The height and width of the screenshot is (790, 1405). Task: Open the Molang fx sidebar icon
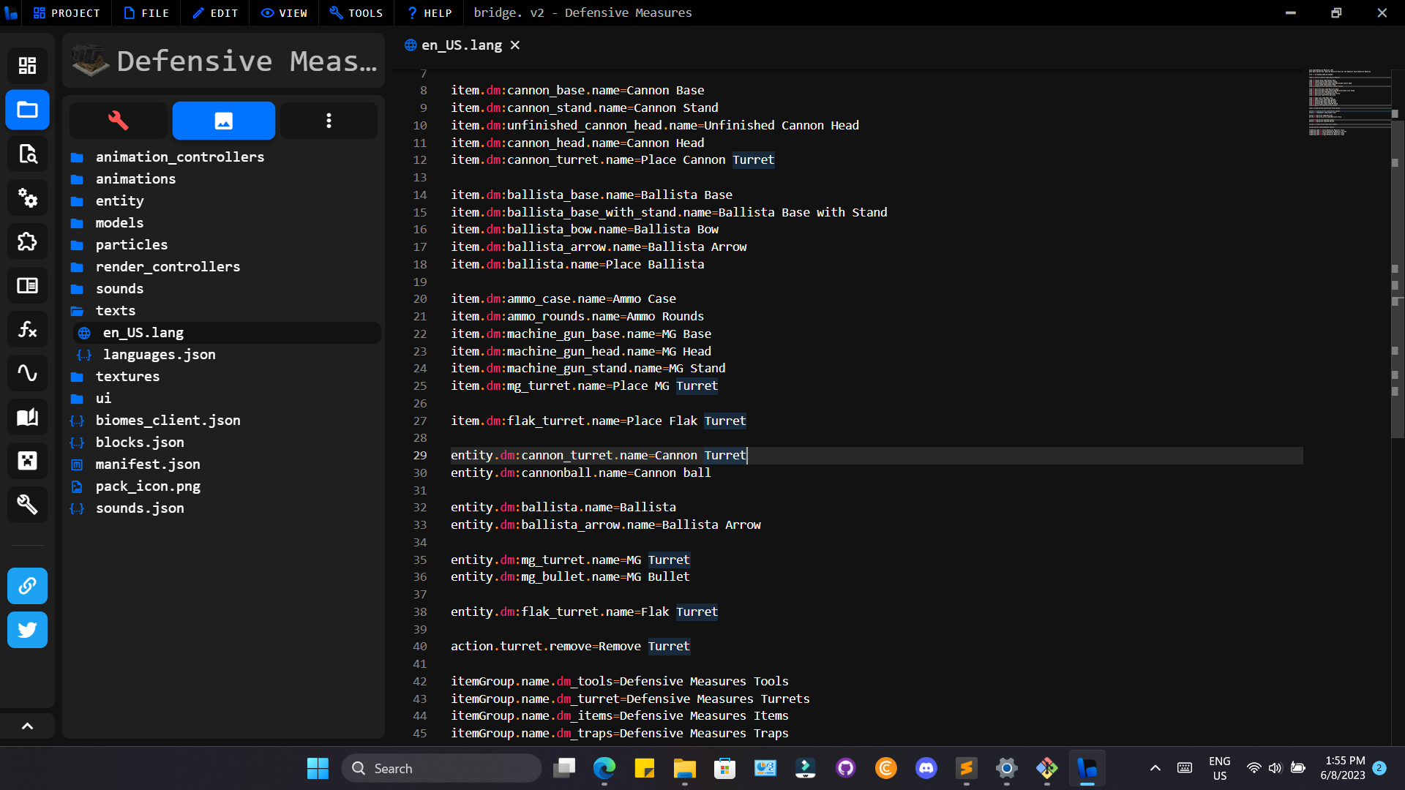(27, 330)
